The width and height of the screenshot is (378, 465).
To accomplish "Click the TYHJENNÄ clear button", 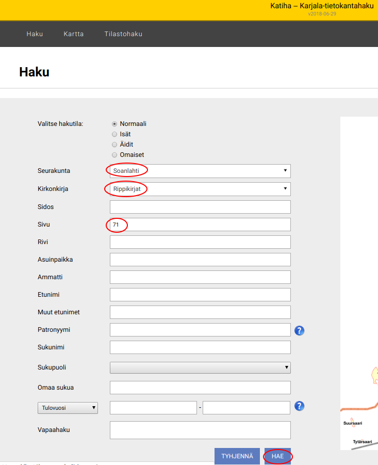I will pyautogui.click(x=237, y=456).
